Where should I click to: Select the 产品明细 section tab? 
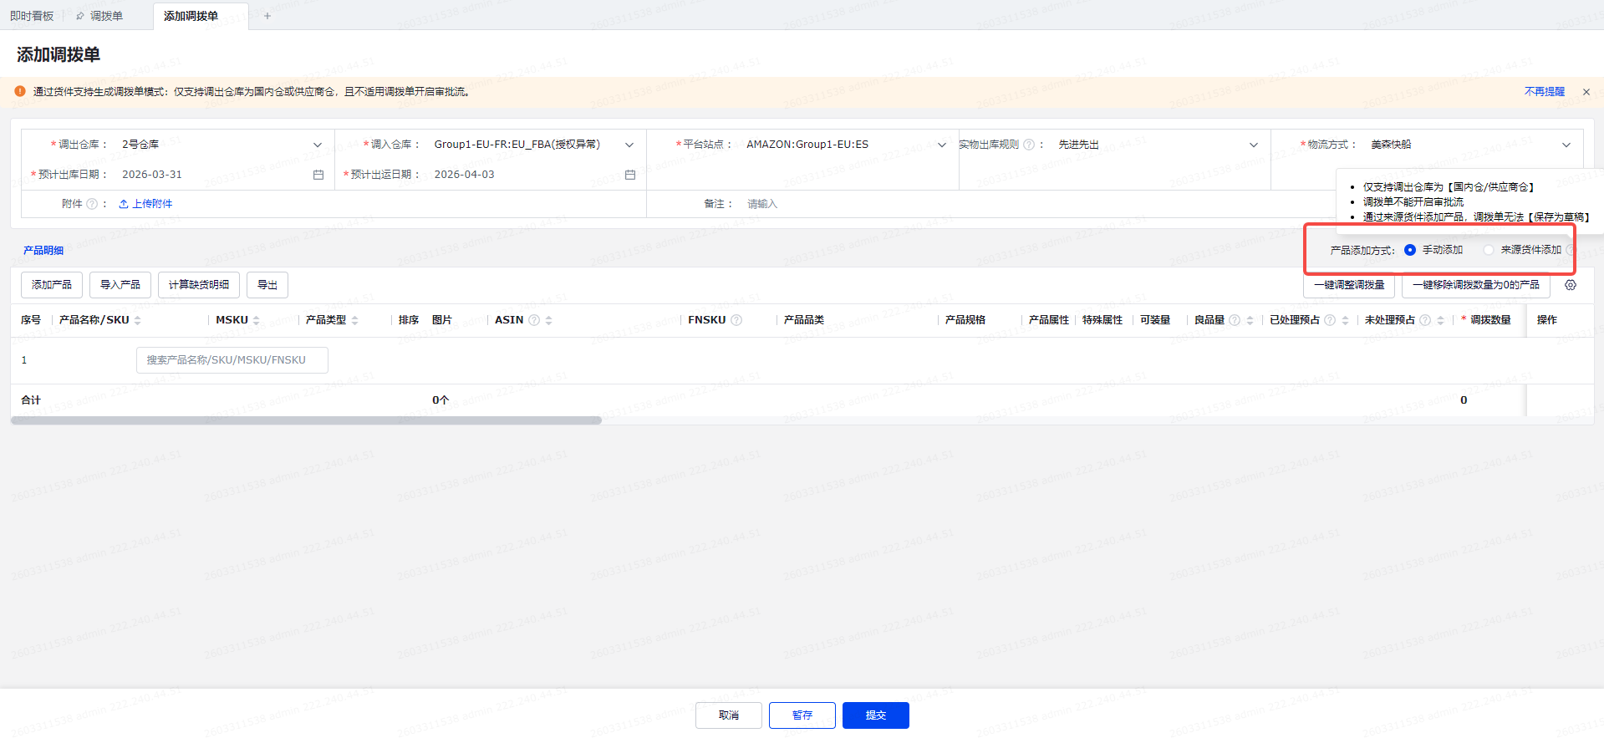click(x=43, y=250)
